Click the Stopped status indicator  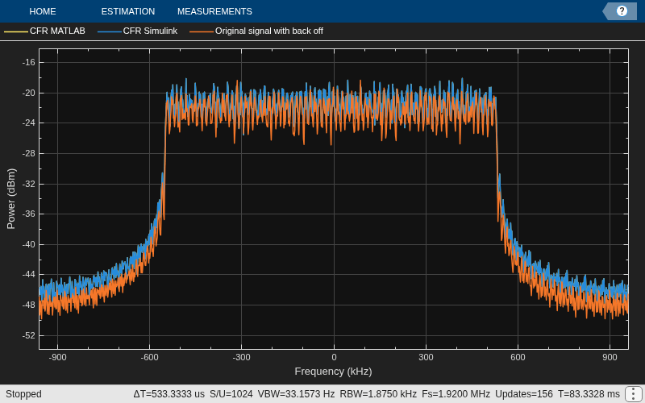tap(23, 394)
